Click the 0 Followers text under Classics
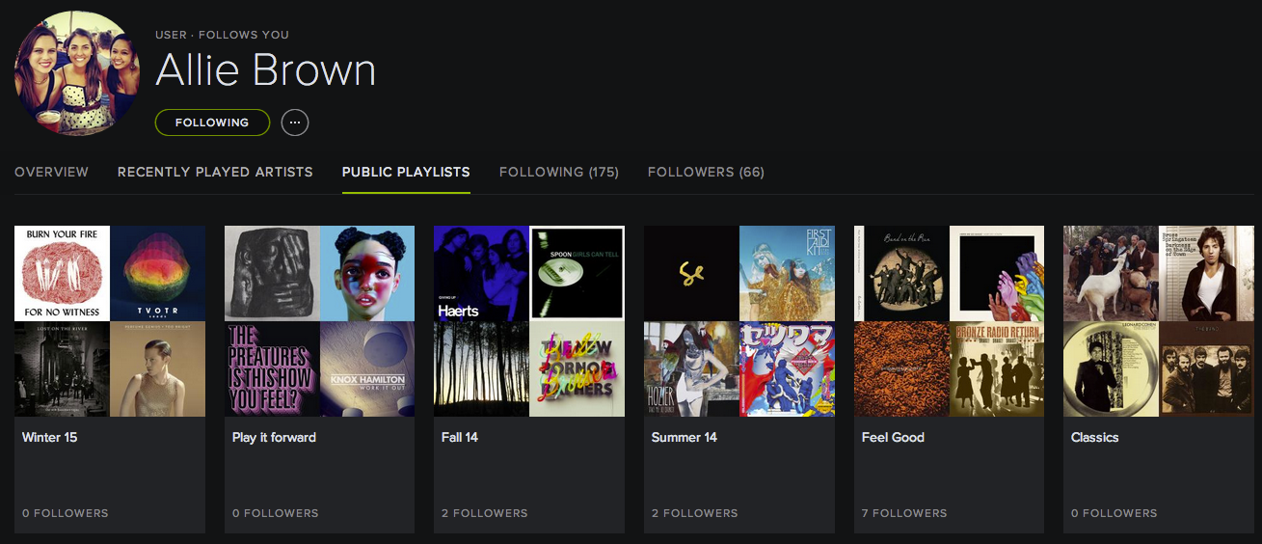The image size is (1262, 544). click(1114, 513)
